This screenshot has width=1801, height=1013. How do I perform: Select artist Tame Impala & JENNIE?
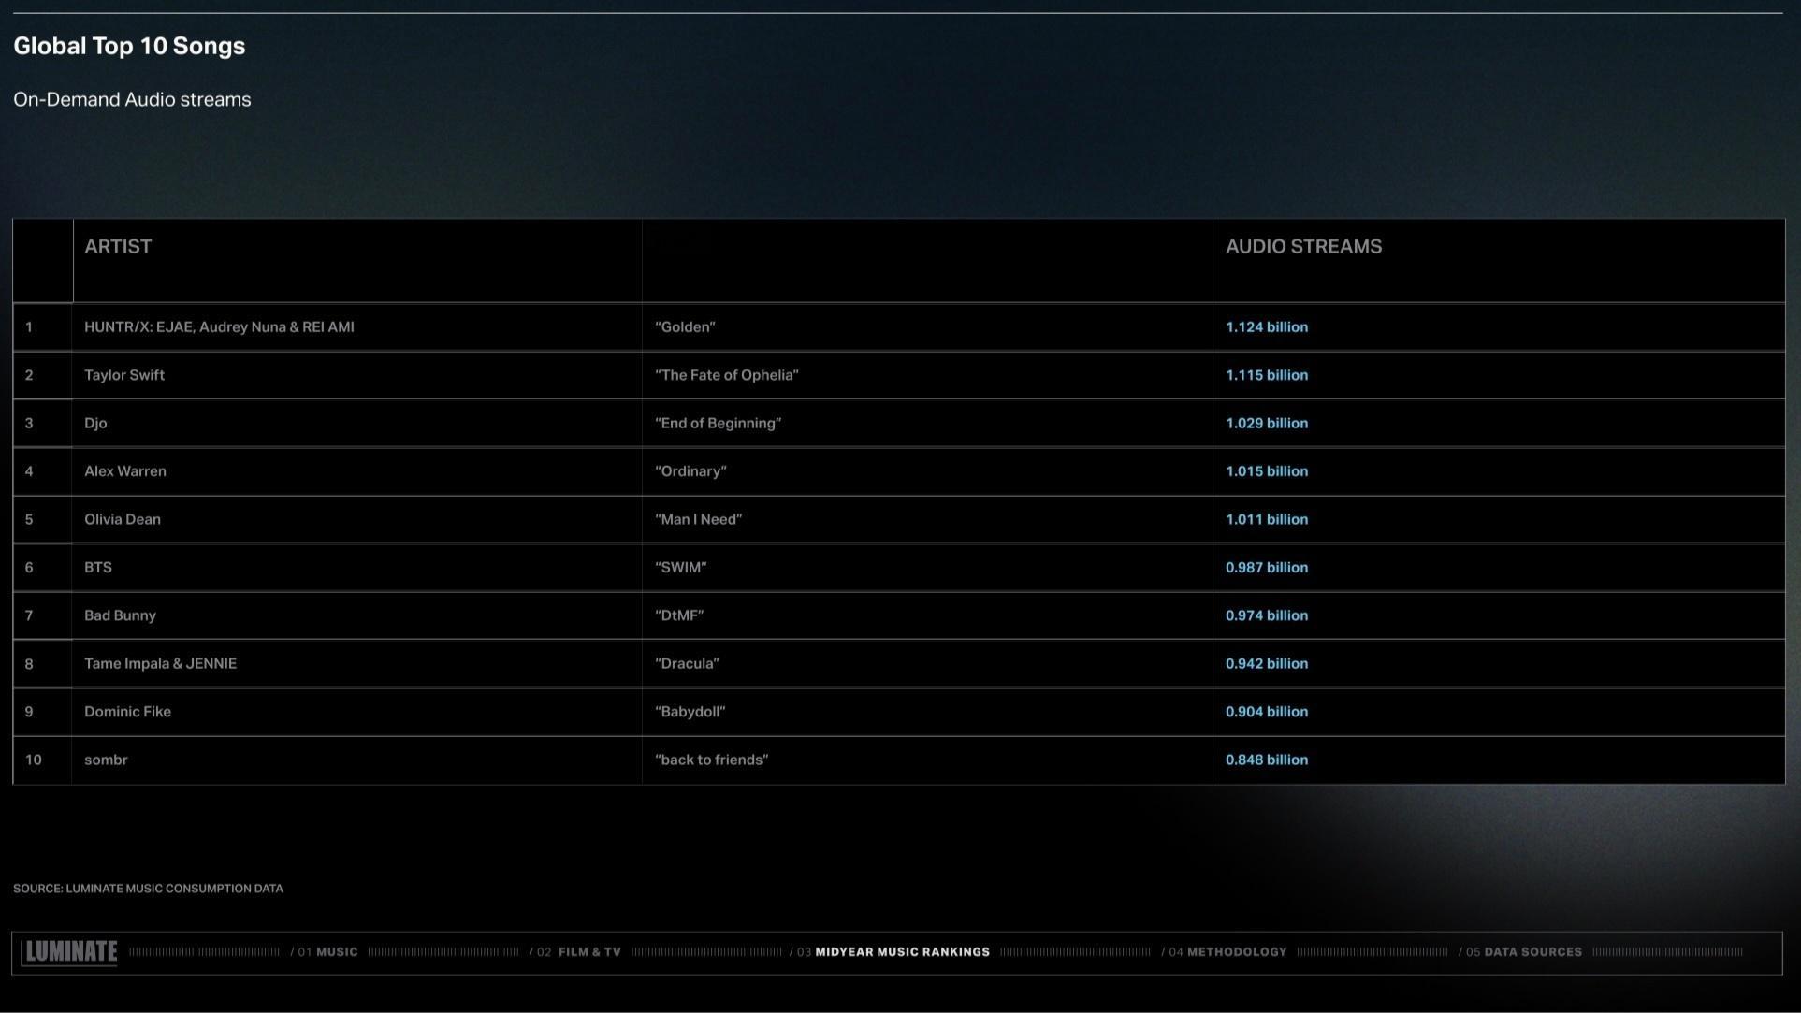(x=161, y=664)
